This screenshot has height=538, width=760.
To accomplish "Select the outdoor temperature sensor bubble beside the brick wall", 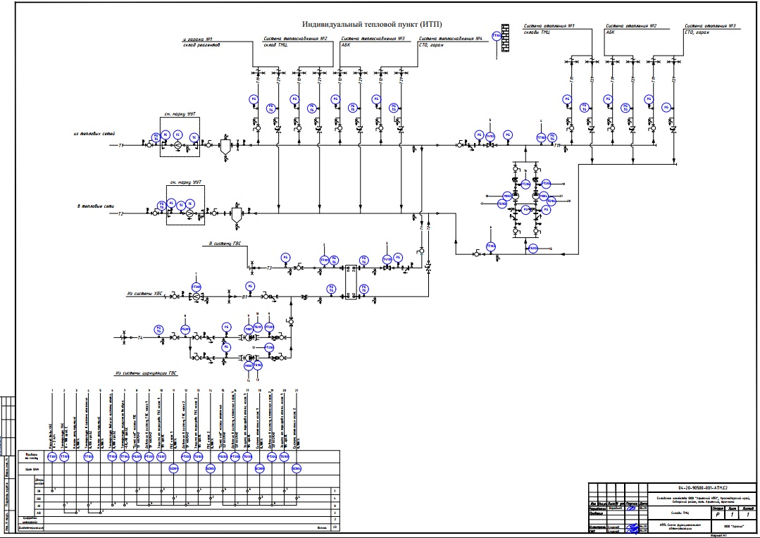I will point(497,36).
